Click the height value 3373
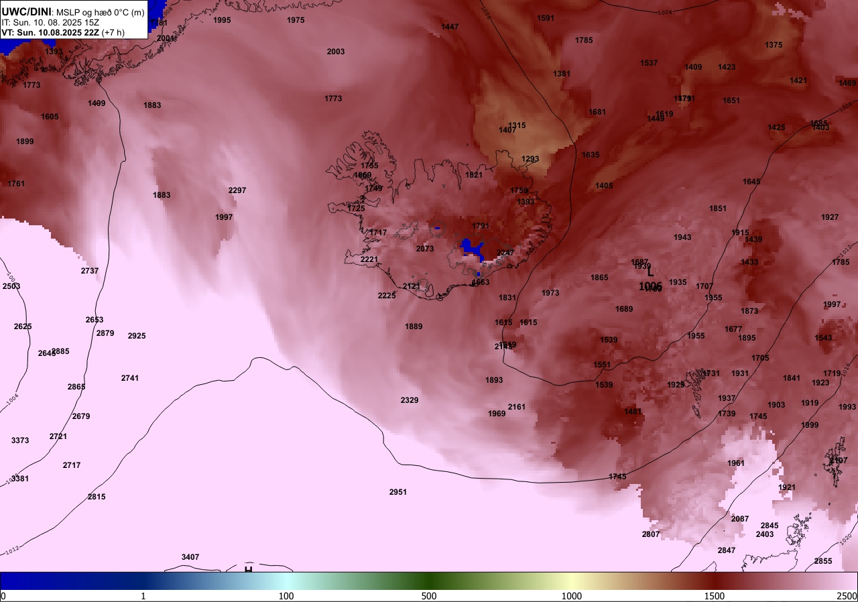Image resolution: width=858 pixels, height=602 pixels. (x=20, y=440)
